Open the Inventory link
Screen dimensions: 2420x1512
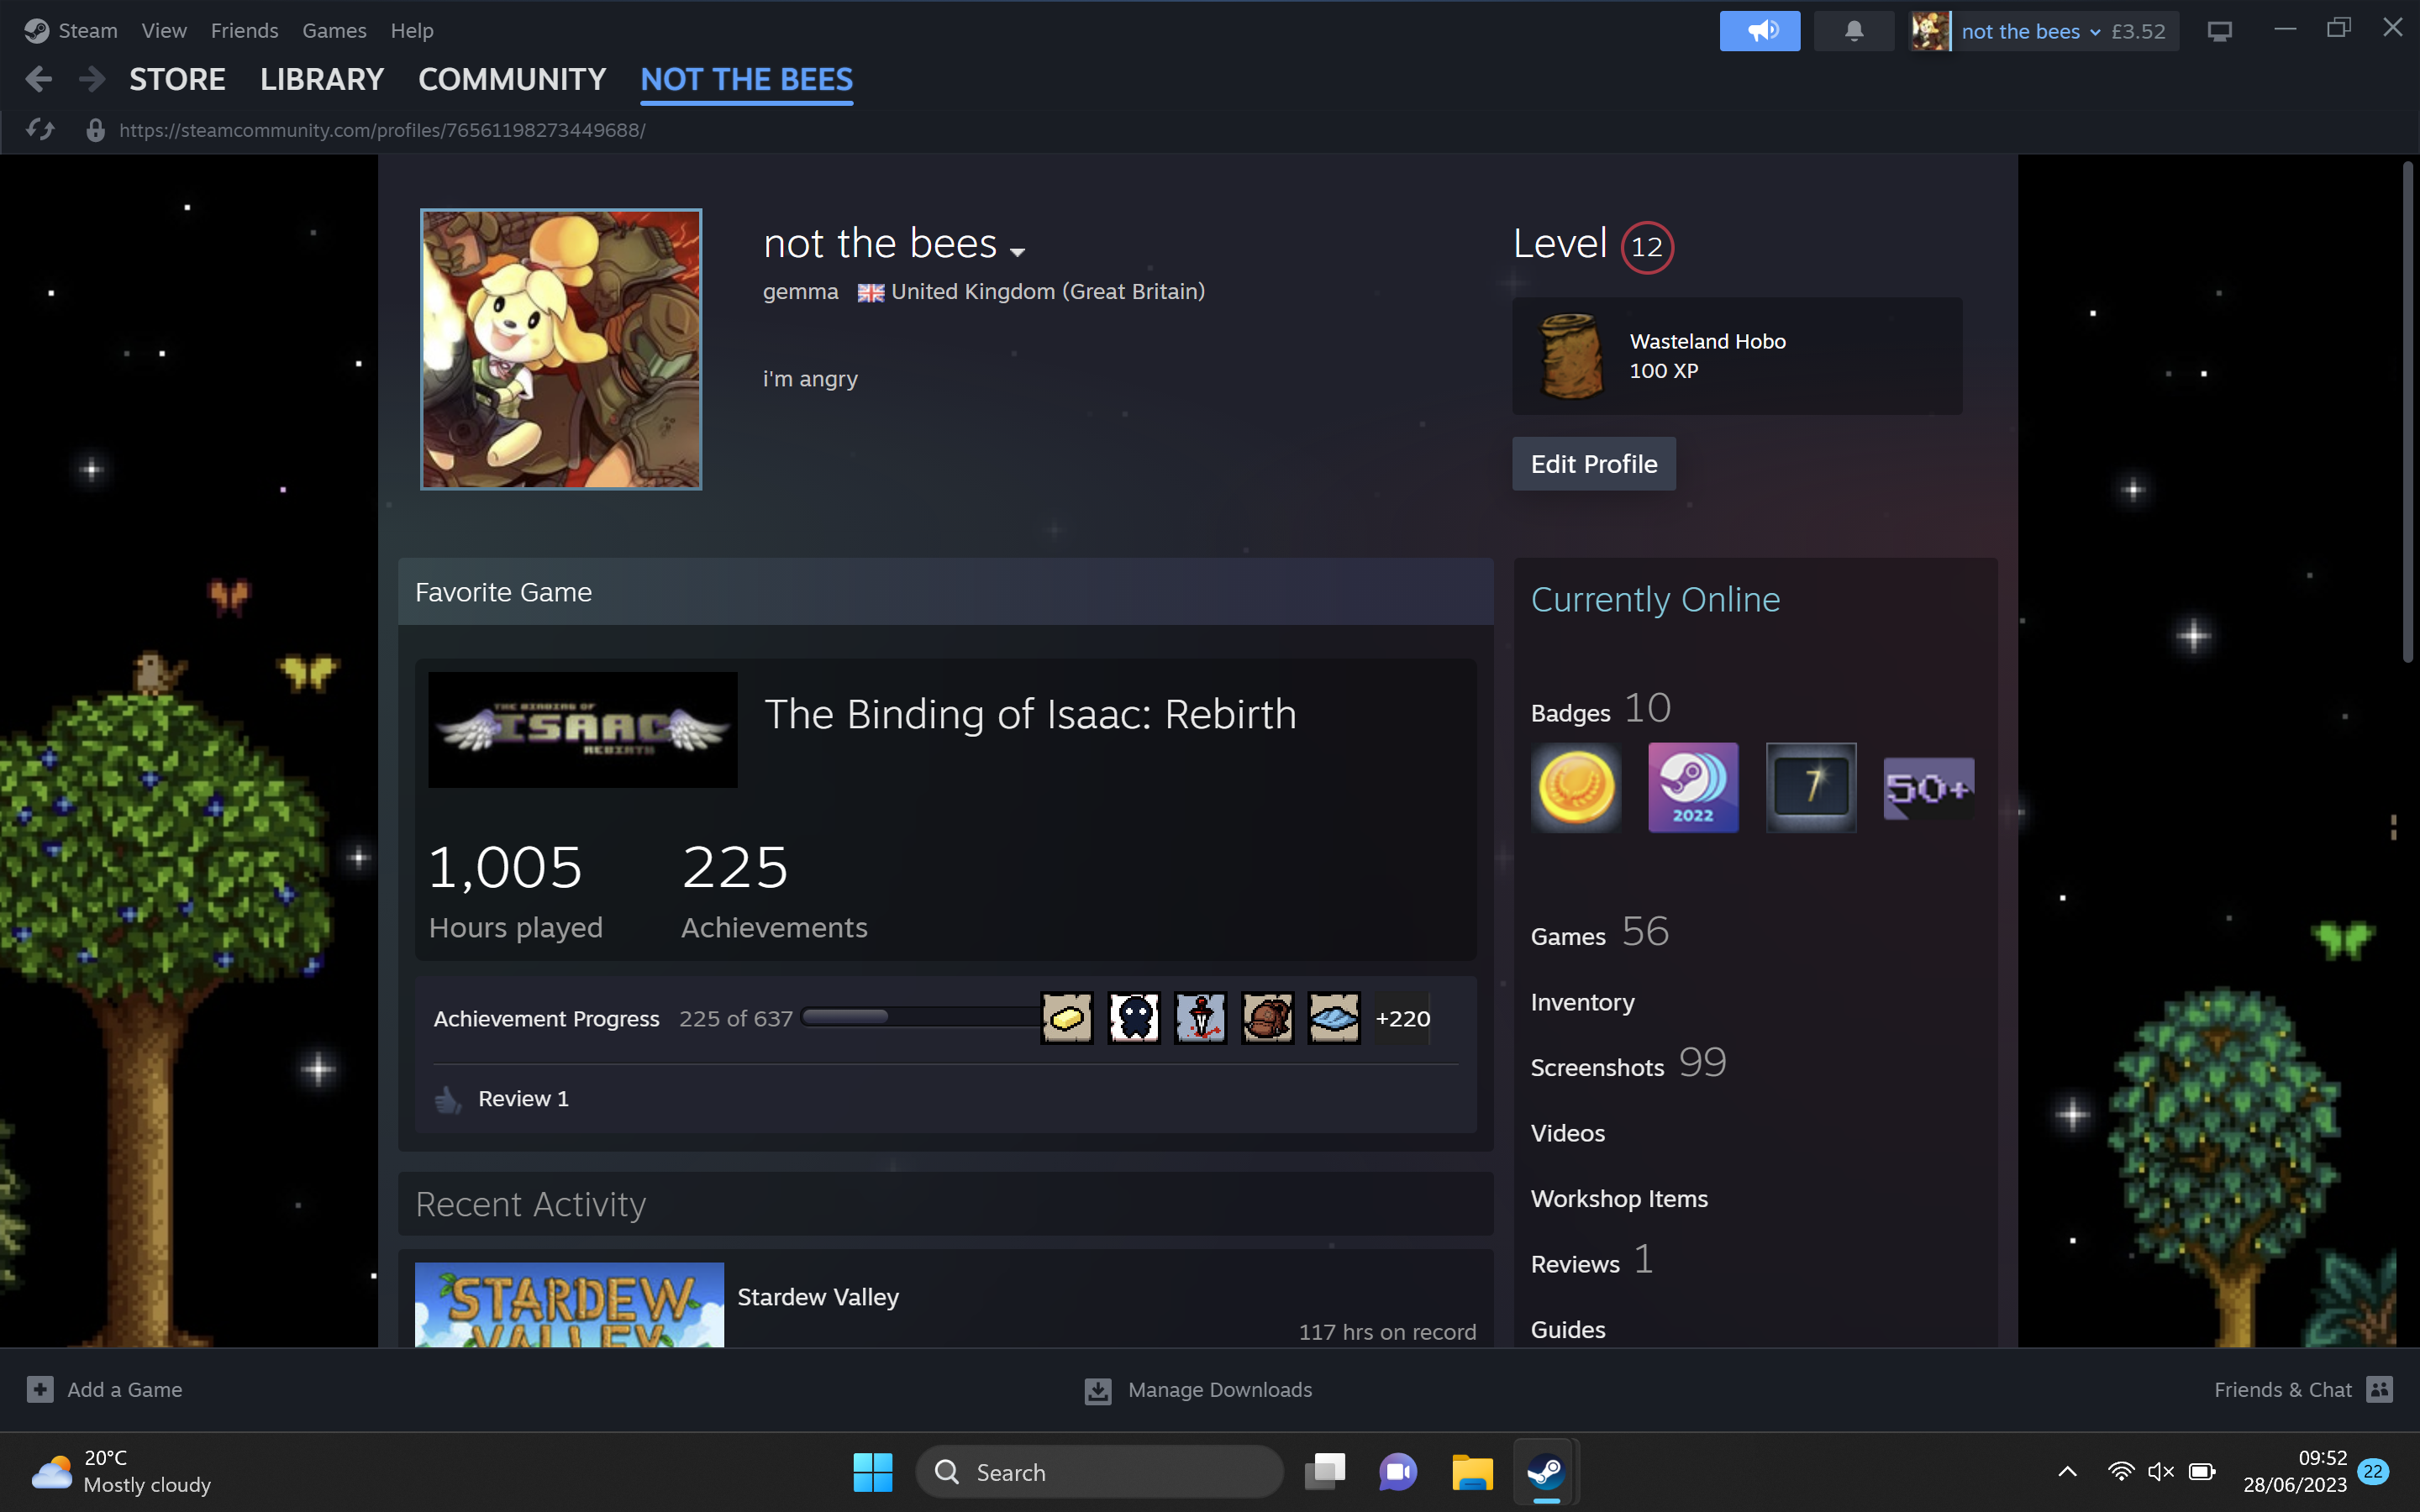[1582, 1002]
